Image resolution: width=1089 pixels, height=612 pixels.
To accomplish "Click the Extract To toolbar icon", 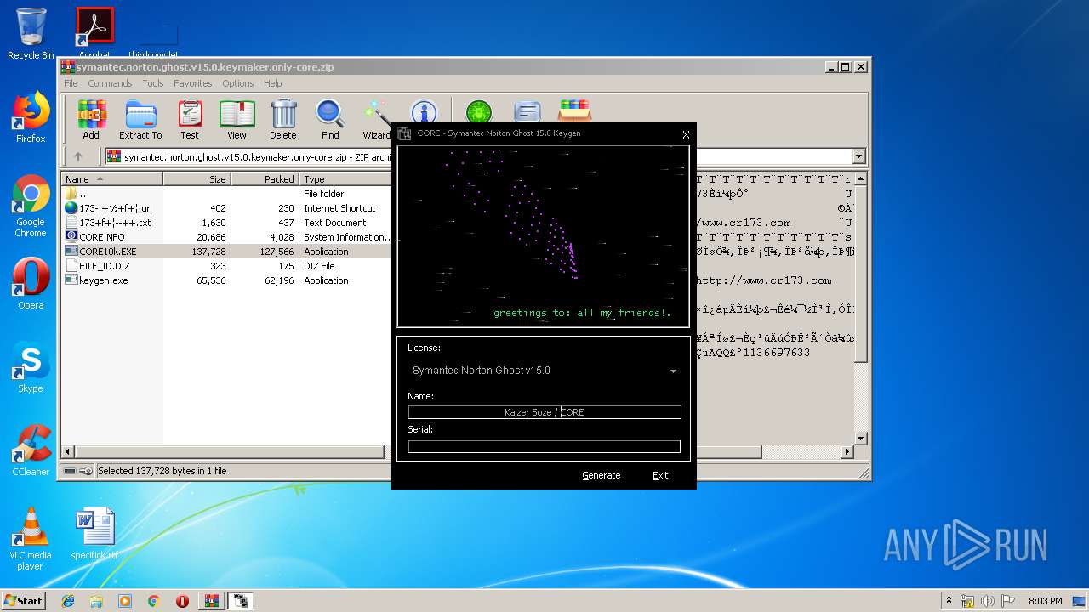I will (140, 119).
